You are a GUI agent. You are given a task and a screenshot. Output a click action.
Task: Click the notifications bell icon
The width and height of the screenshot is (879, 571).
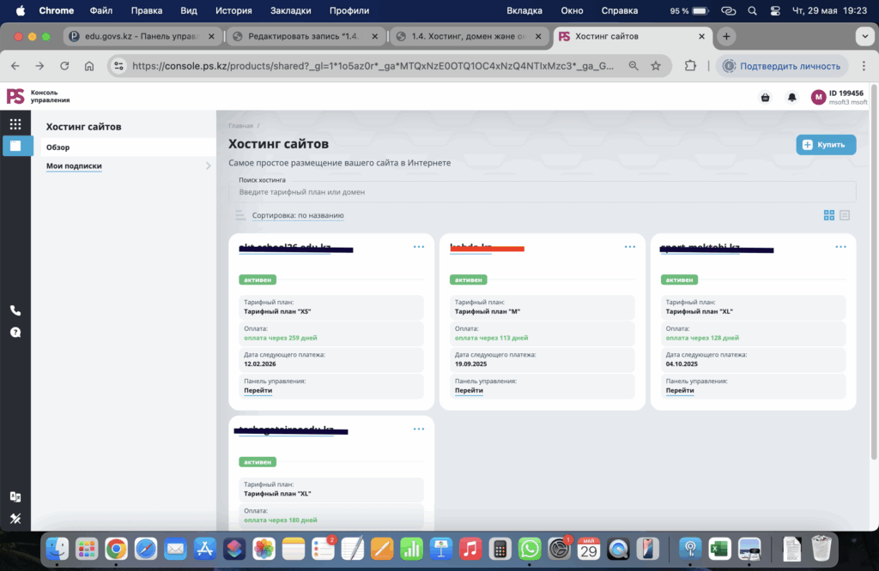(791, 98)
